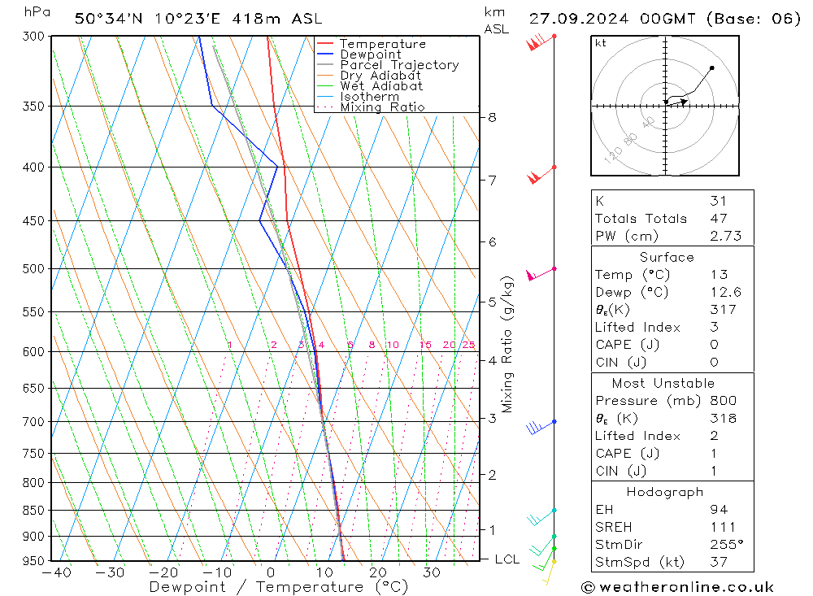Click the station coordinates '50°34'N 10°23'E 418m ASL'

(198, 19)
